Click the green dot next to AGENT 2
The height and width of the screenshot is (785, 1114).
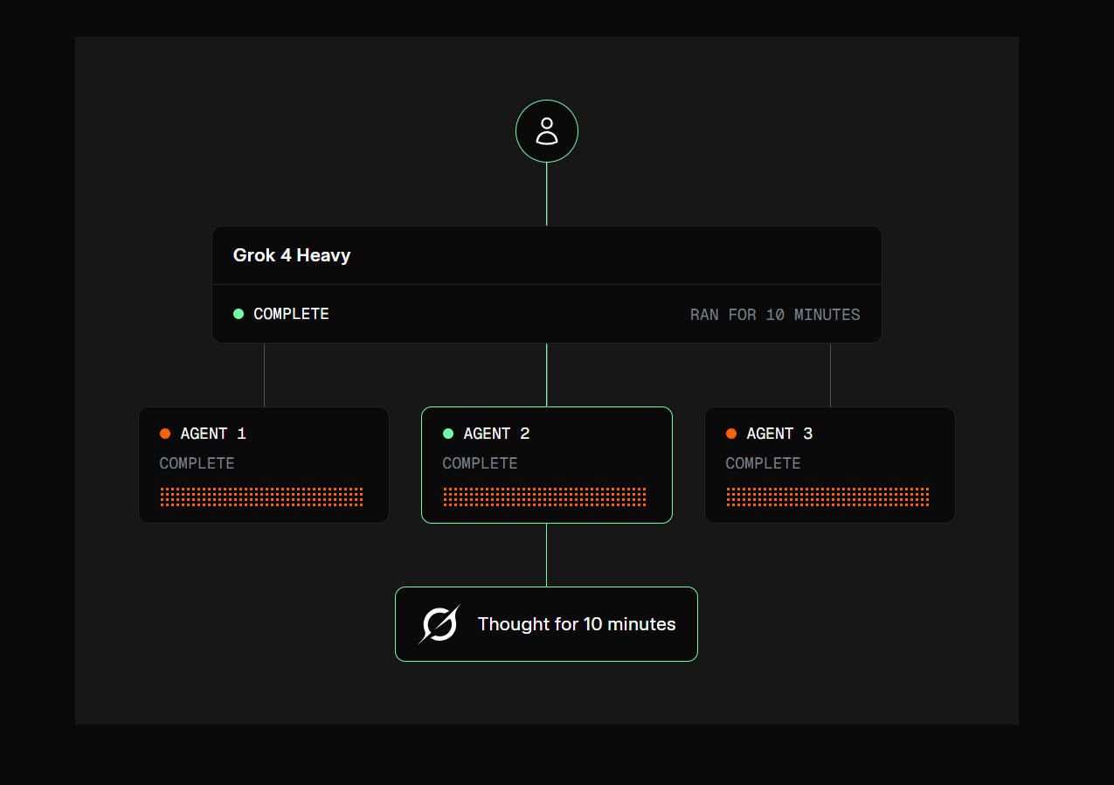click(448, 434)
